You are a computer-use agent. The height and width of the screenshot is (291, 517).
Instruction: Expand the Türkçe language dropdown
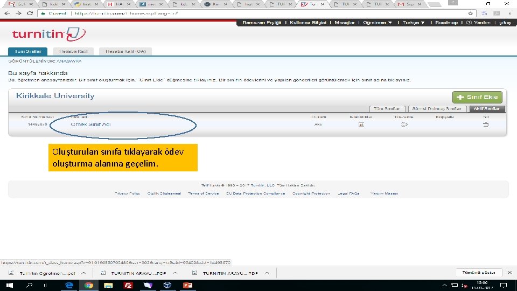tap(413, 23)
